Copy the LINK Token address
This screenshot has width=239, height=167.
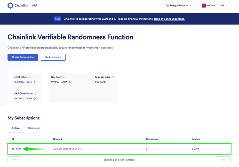(x=35, y=82)
